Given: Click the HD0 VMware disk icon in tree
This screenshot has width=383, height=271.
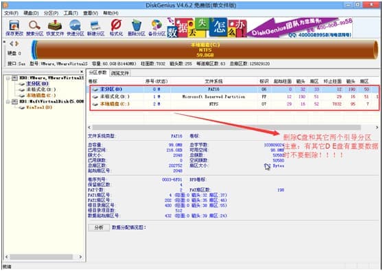Looking at the screenshot, I should point(15,78).
